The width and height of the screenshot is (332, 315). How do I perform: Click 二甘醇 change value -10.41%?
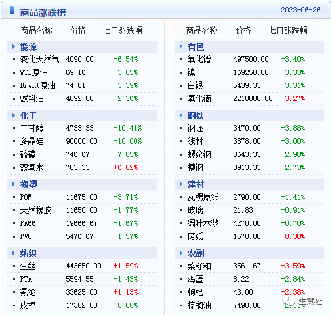(x=128, y=128)
